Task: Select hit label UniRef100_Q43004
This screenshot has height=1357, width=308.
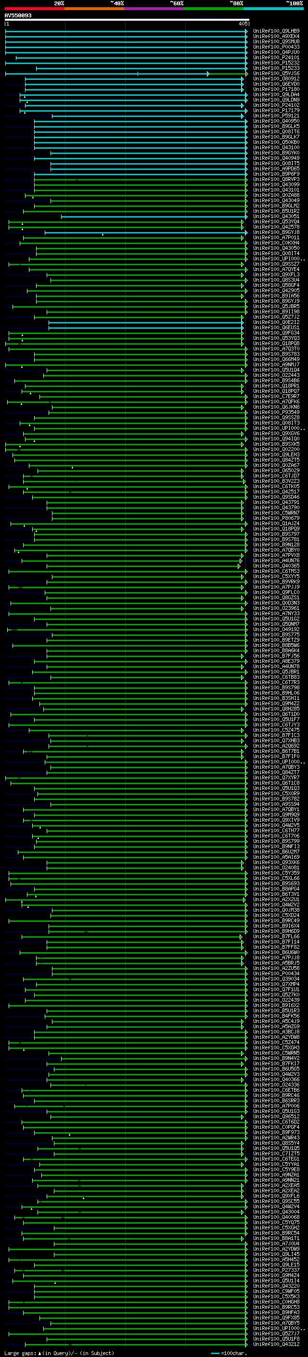Action: 276,1212
